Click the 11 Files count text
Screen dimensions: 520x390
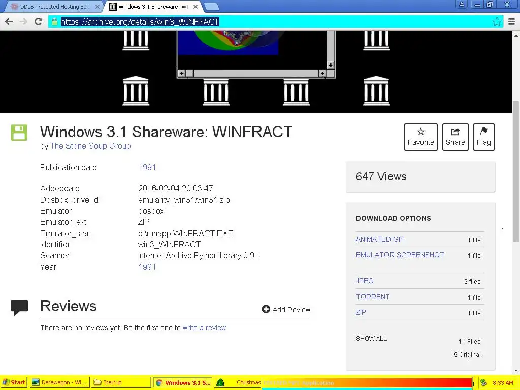pyautogui.click(x=469, y=341)
